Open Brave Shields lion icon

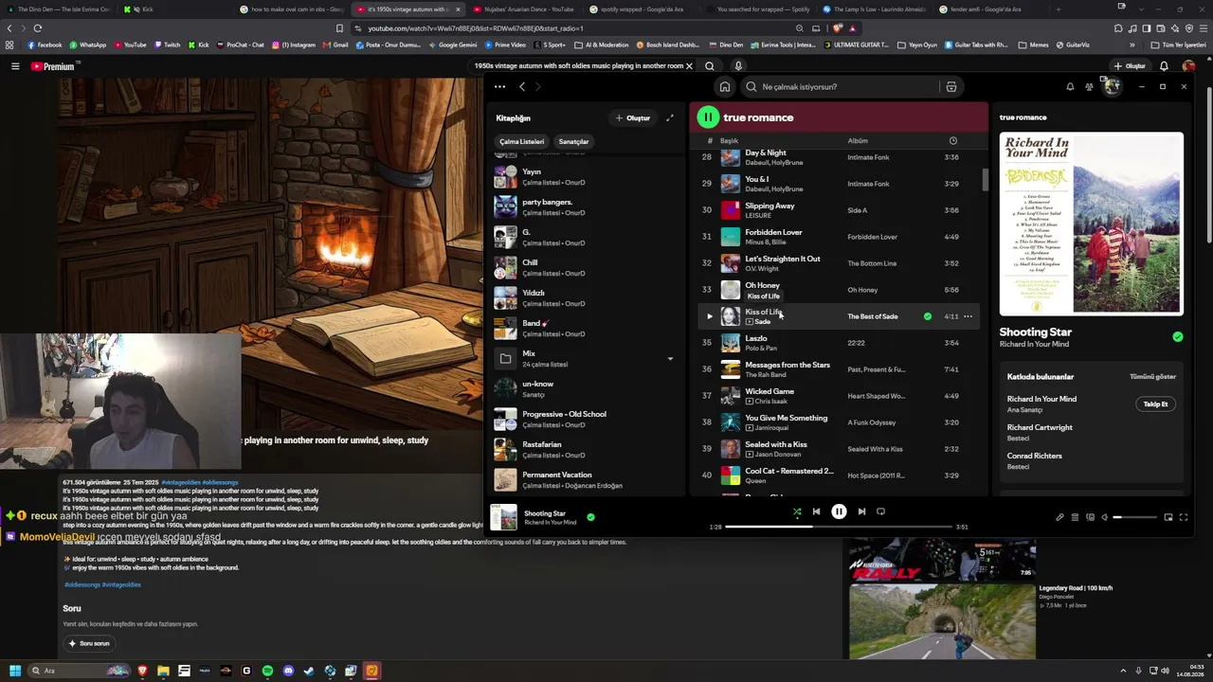pyautogui.click(x=838, y=28)
